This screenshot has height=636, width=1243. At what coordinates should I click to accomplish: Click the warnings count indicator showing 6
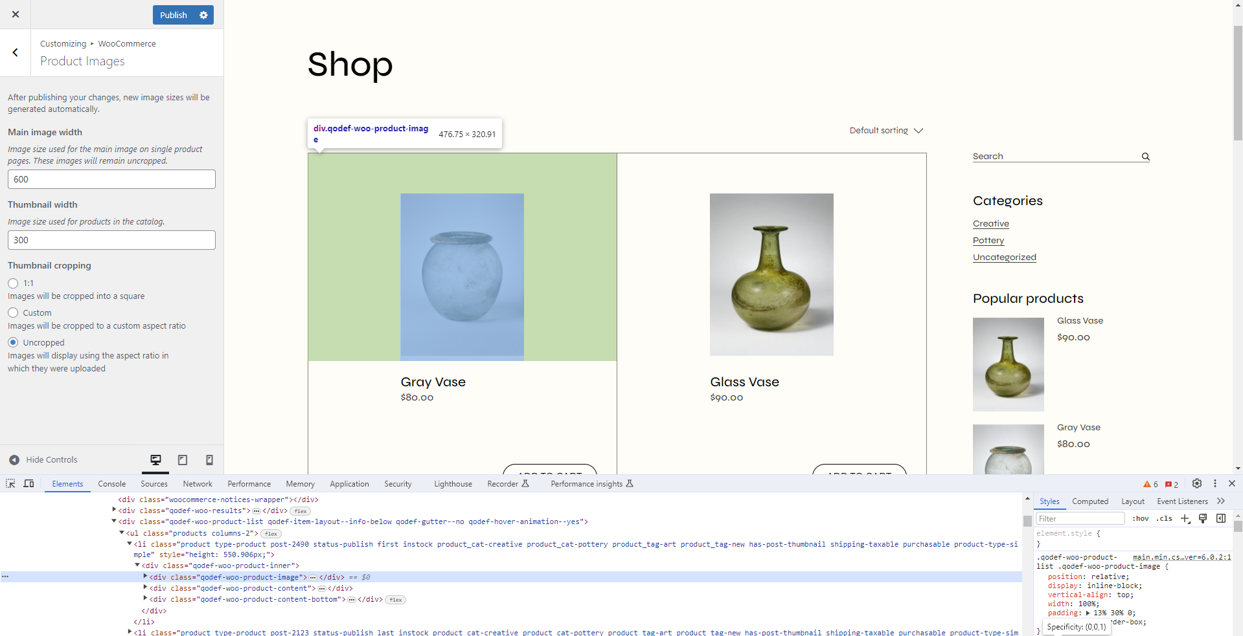1150,484
